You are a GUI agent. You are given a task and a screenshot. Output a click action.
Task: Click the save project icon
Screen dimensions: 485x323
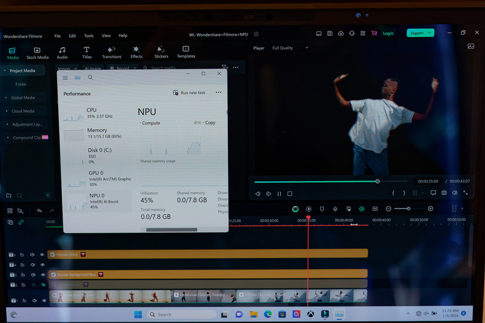coord(330,33)
